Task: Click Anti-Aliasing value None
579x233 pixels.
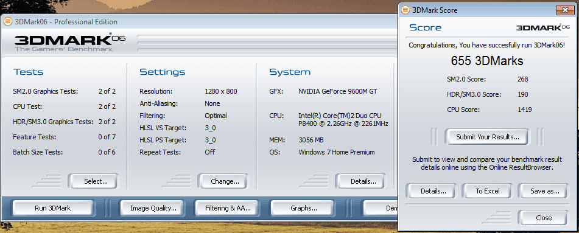Action: [x=212, y=103]
